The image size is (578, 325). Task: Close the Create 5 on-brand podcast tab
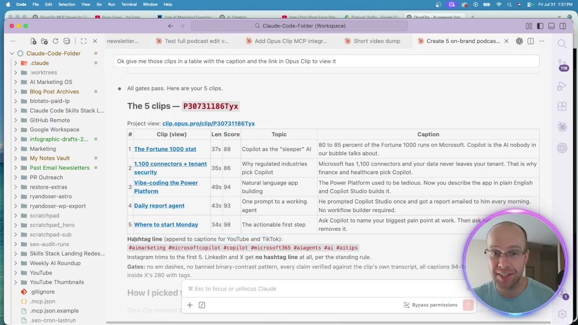pyautogui.click(x=506, y=41)
